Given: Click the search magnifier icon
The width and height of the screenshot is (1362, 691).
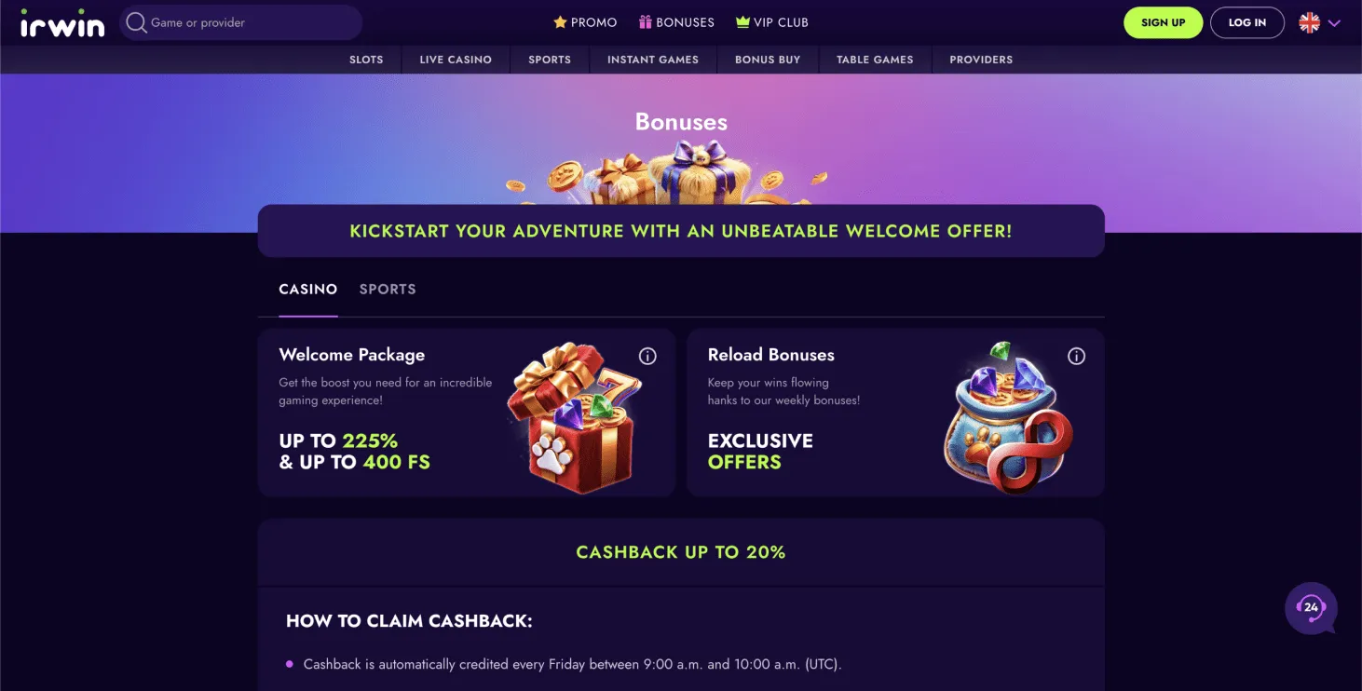Looking at the screenshot, I should tap(136, 22).
